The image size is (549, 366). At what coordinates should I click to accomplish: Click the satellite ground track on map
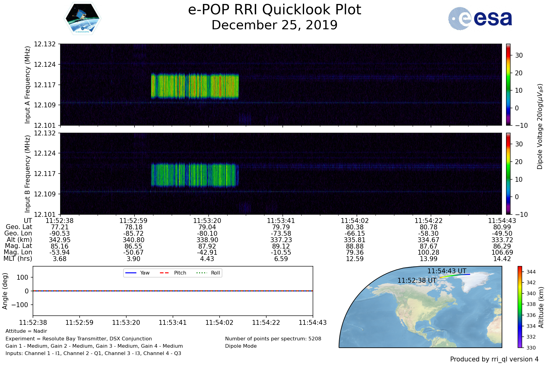tap(454, 275)
